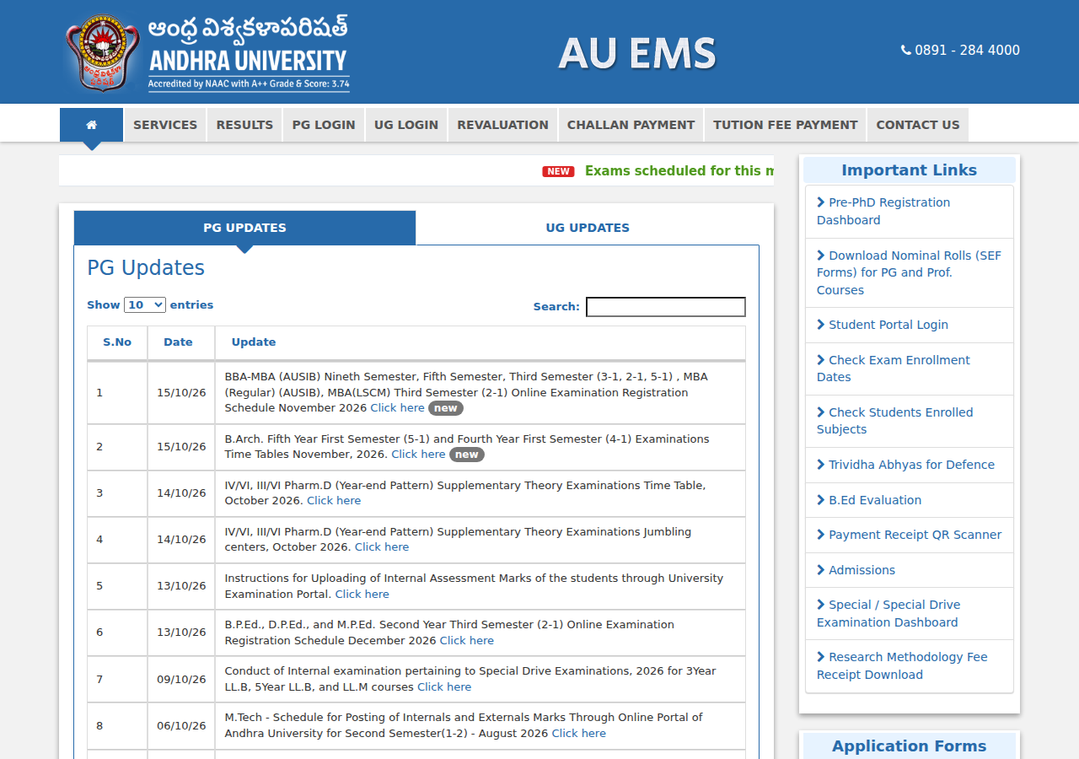Open the home icon tab

pyautogui.click(x=91, y=125)
